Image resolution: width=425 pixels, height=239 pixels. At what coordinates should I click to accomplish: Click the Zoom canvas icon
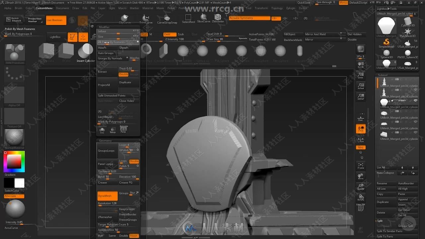[x=361, y=75]
